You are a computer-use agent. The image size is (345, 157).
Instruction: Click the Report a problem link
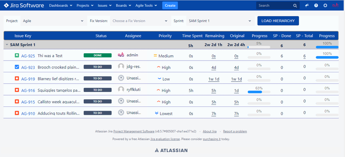(235, 131)
